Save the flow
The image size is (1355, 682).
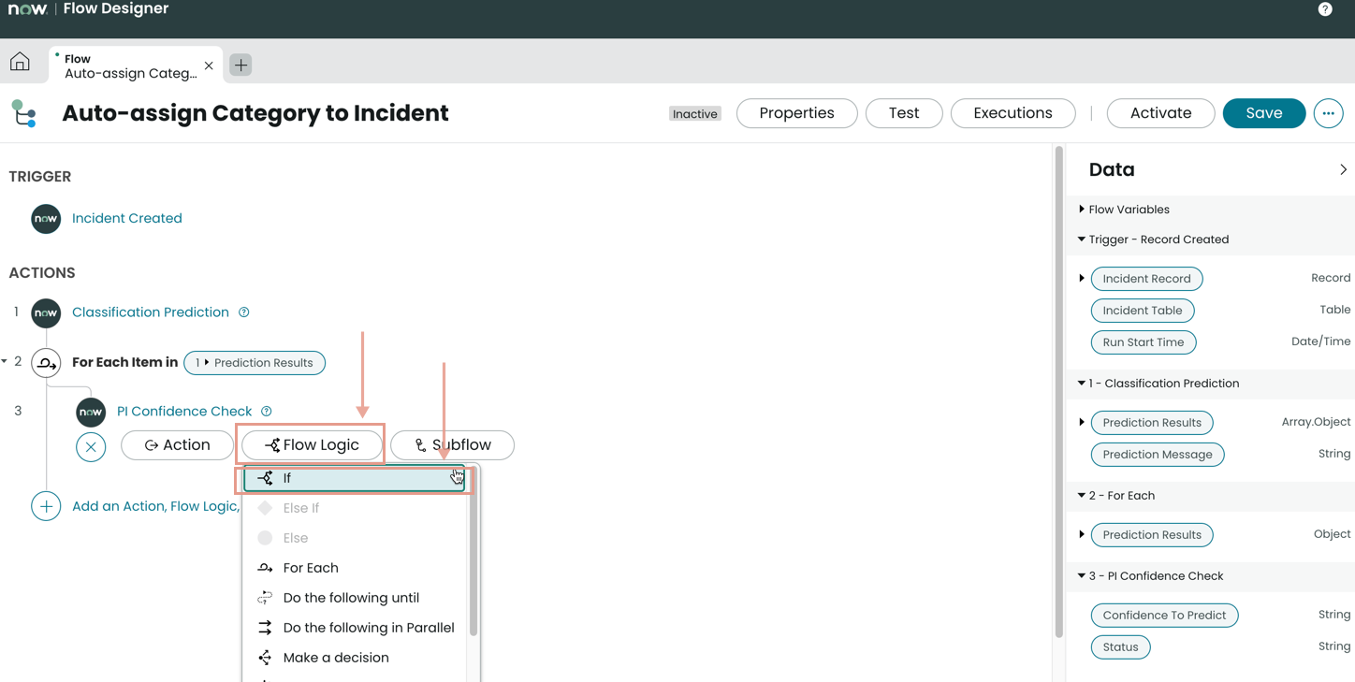pyautogui.click(x=1264, y=113)
